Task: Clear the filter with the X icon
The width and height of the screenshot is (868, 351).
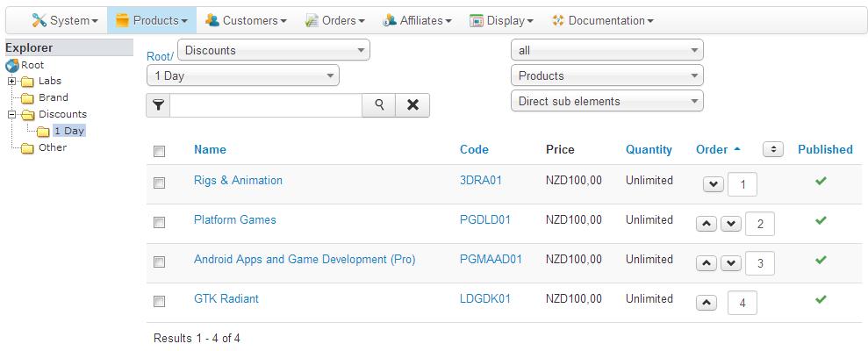Action: click(412, 105)
